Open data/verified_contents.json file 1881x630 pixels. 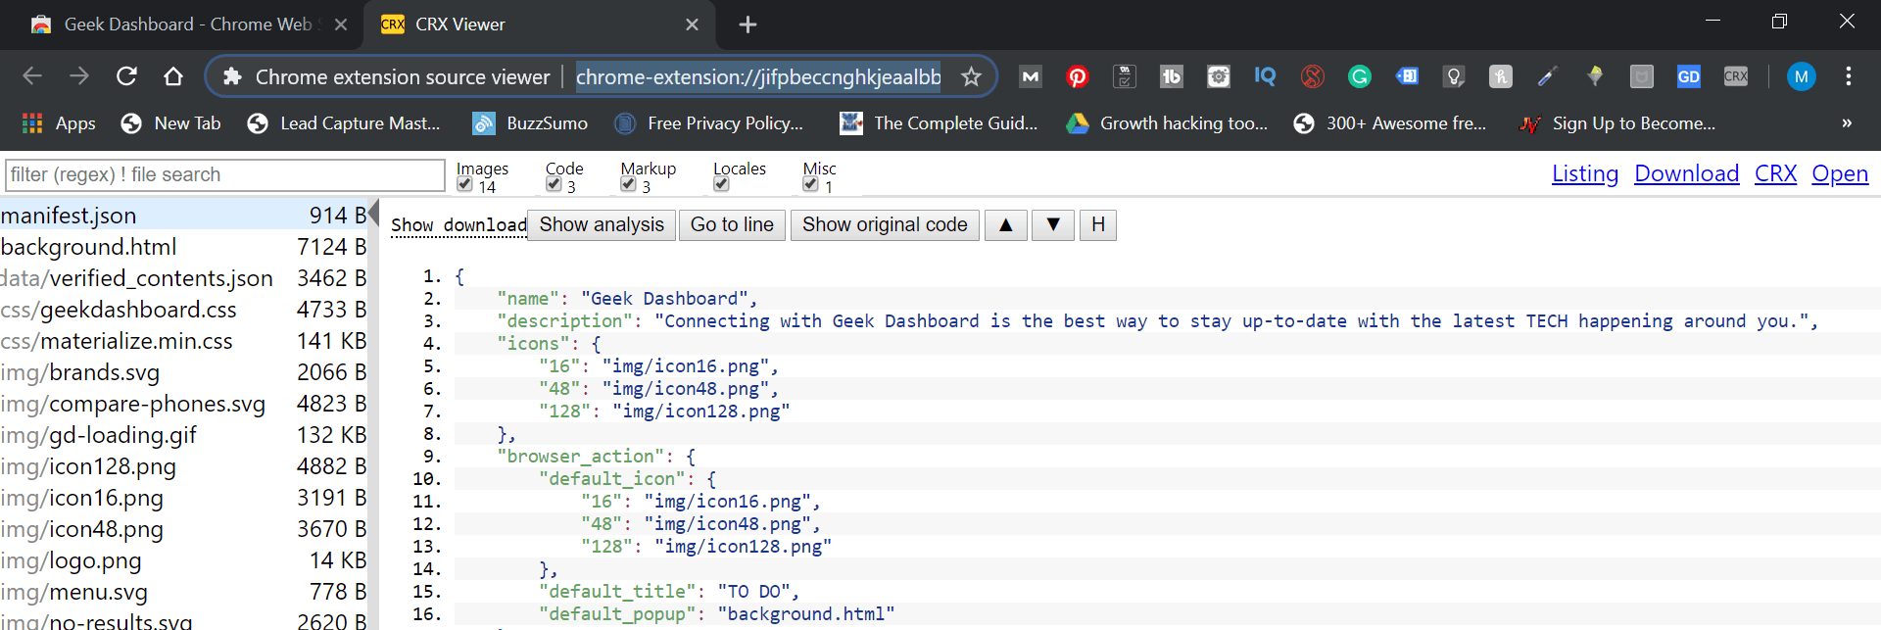183,278
